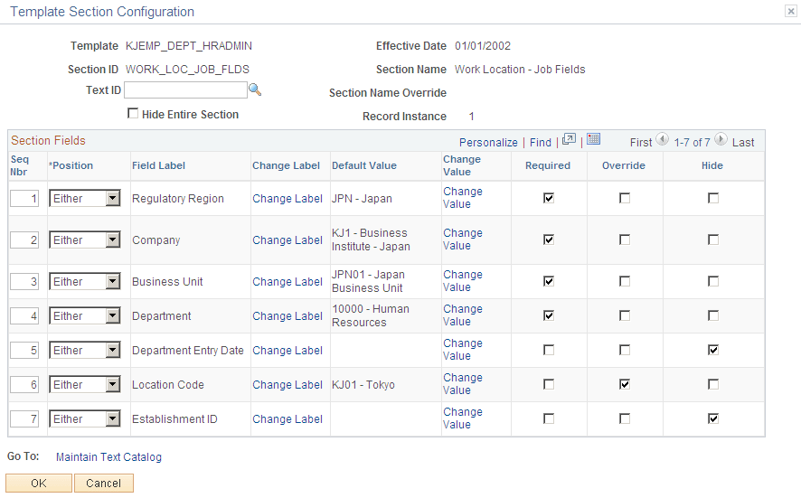This screenshot has width=801, height=498.
Task: Open Position dropdown for Location Code
Action: tap(85, 384)
